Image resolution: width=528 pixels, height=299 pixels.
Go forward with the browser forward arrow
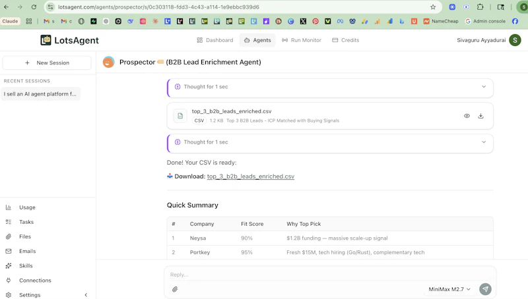click(20, 7)
